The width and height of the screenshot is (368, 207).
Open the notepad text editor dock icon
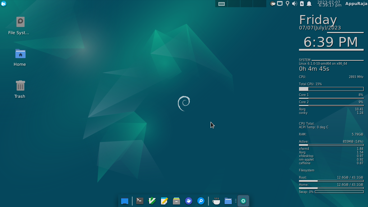pyautogui.click(x=164, y=201)
